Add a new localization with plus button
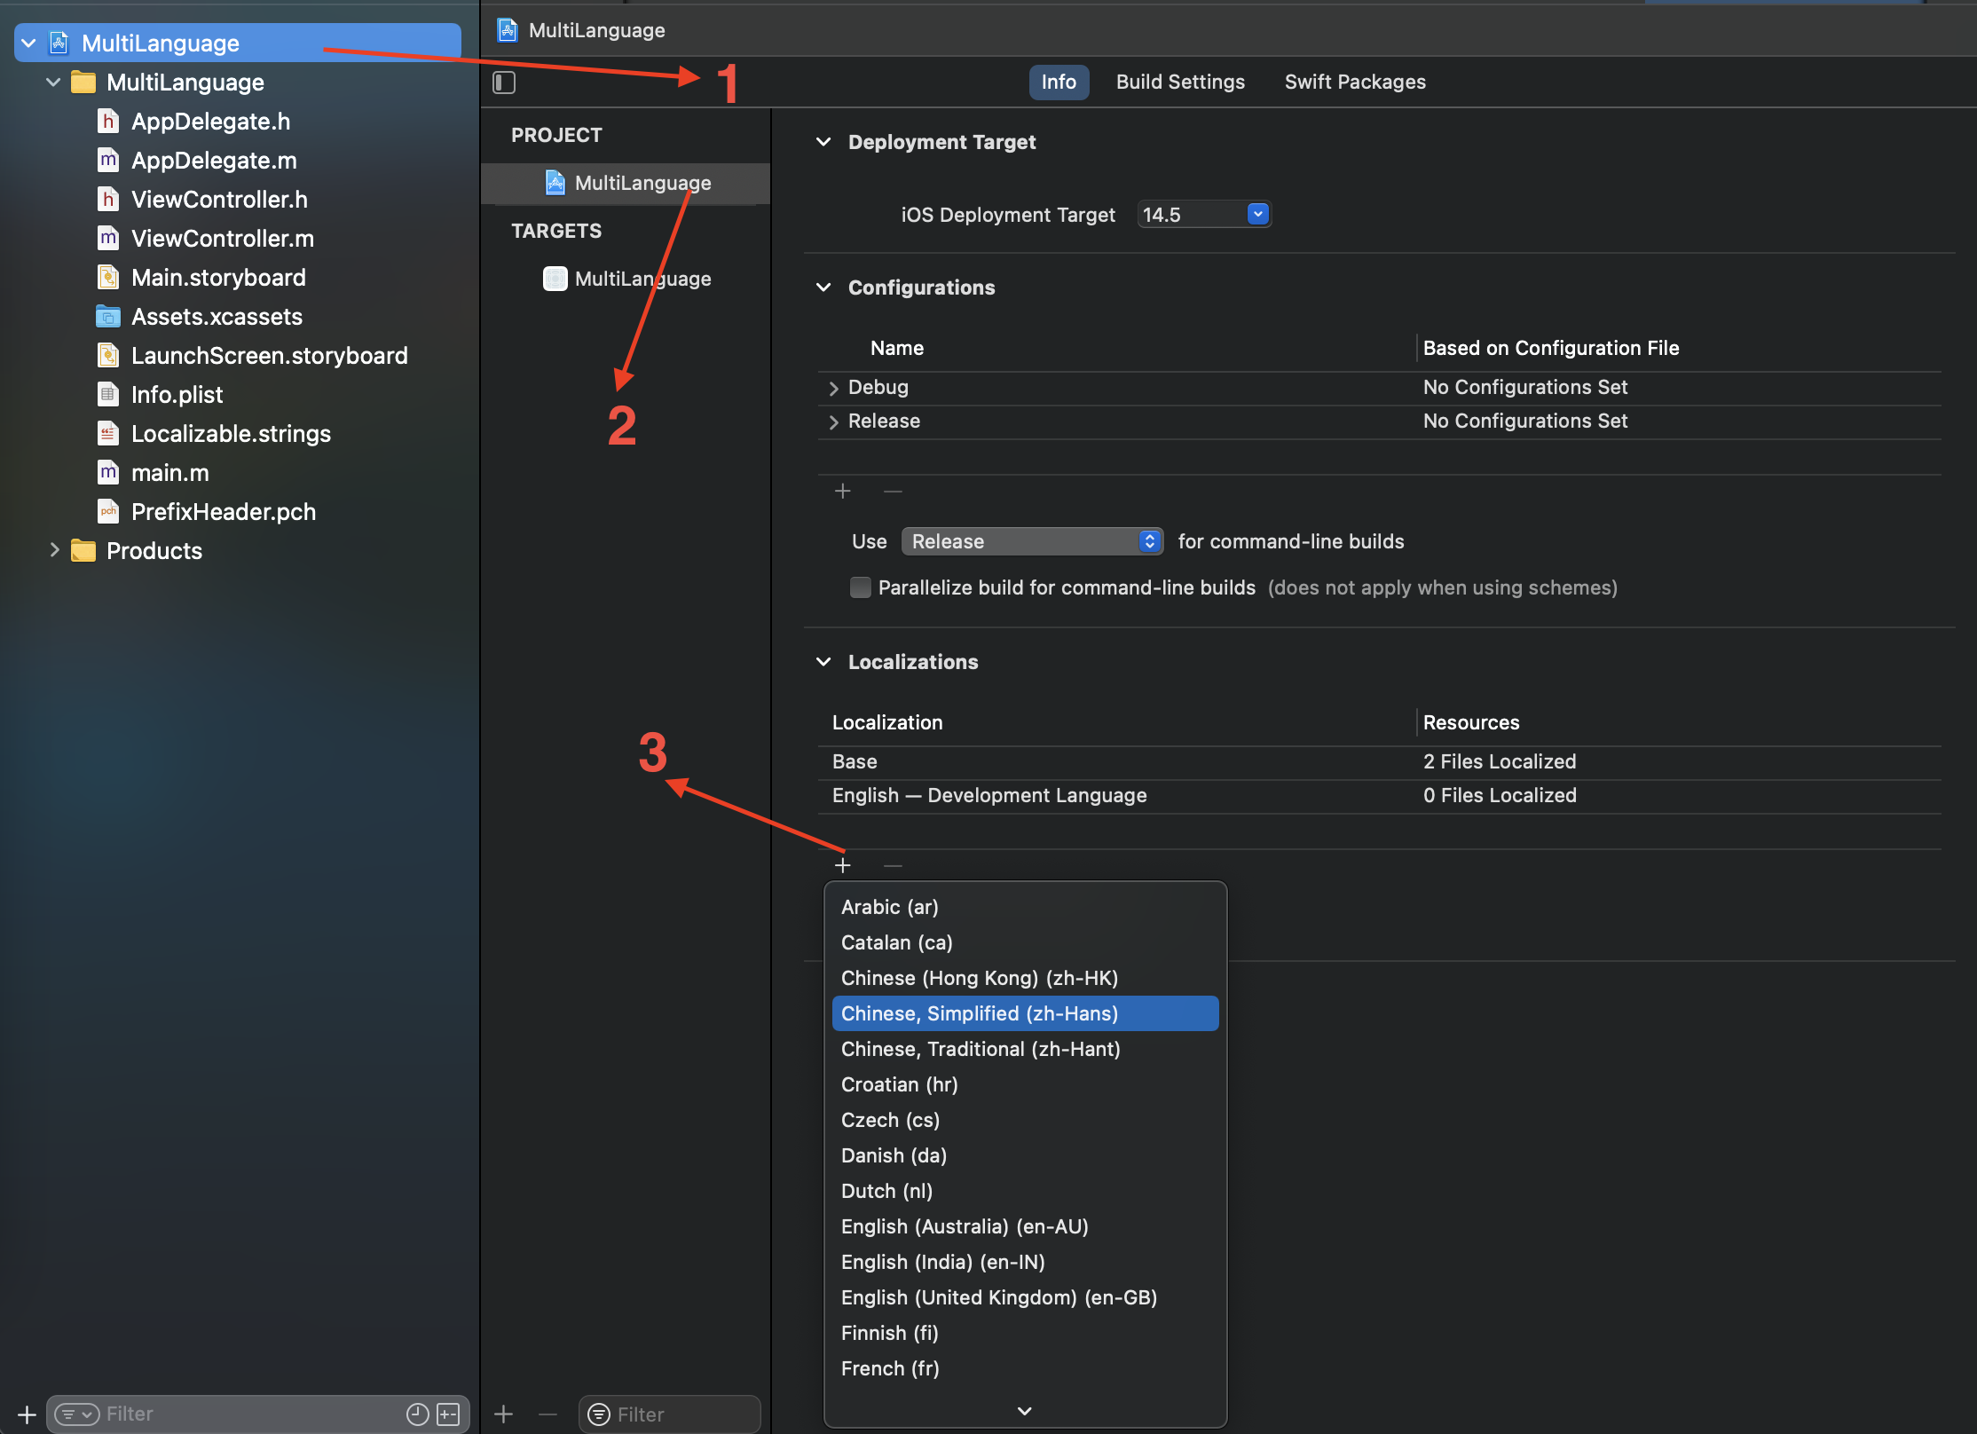Viewport: 1977px width, 1434px height. [842, 865]
